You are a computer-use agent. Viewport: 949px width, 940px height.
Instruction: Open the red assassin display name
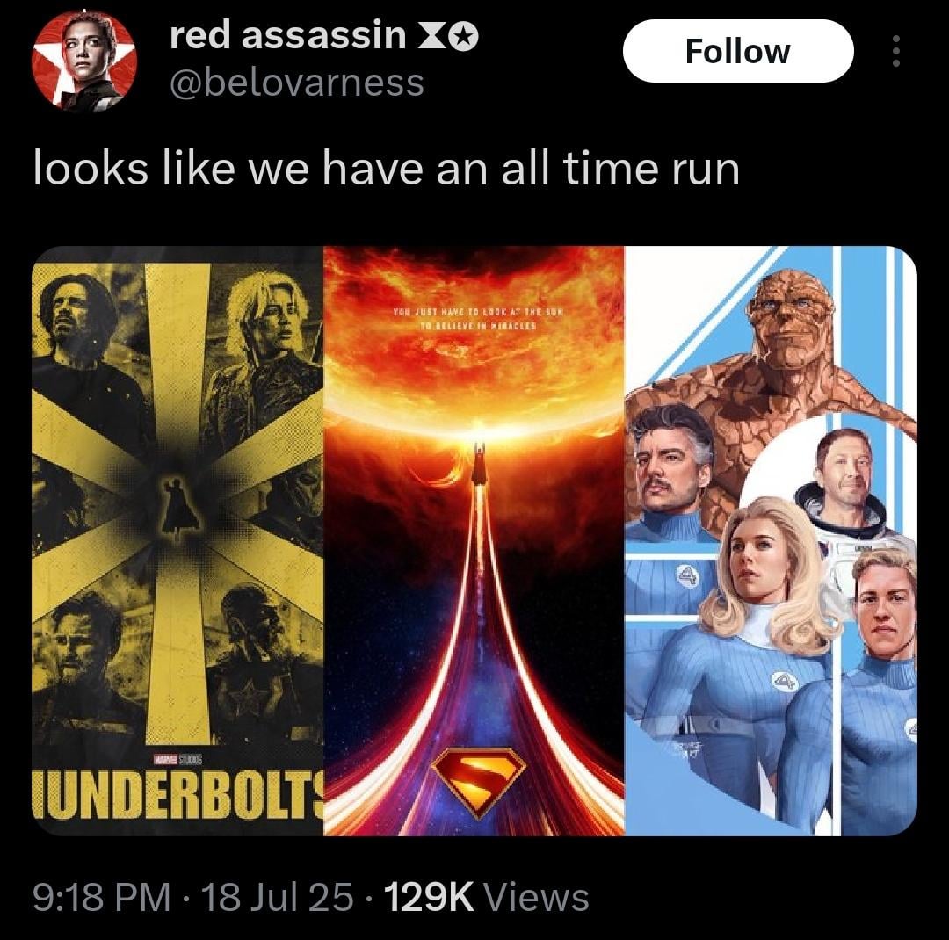[287, 36]
